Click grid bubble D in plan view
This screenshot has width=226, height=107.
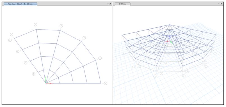(18, 51)
